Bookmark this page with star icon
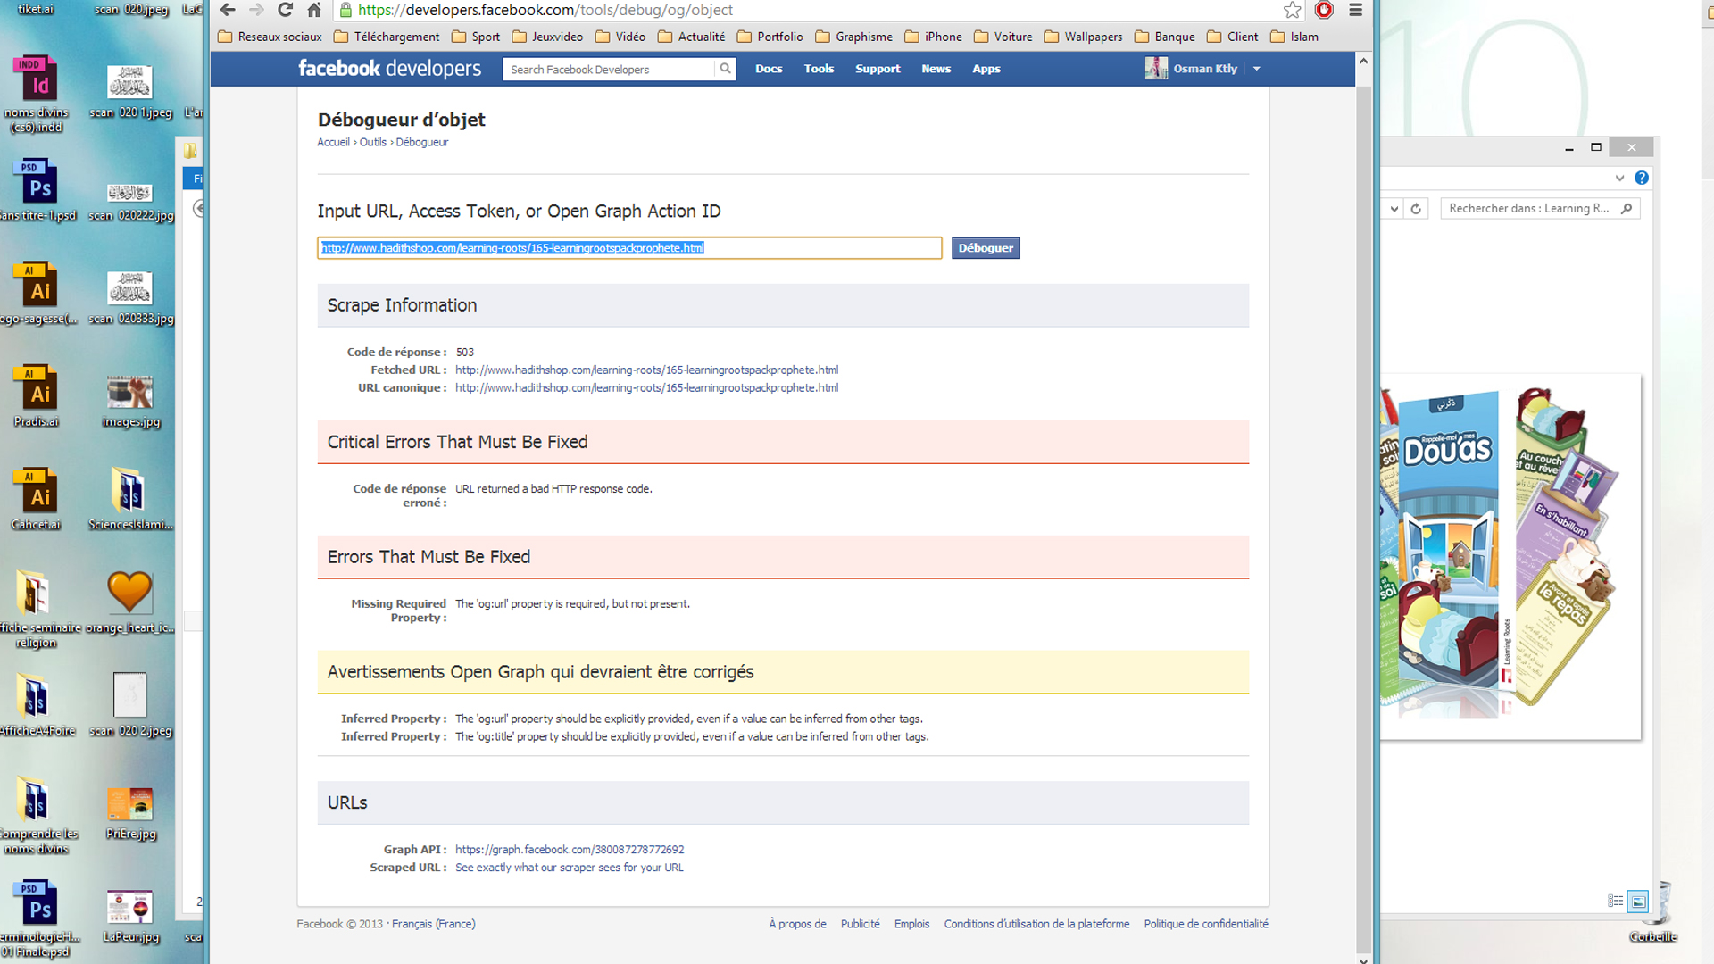The width and height of the screenshot is (1714, 964). click(x=1292, y=10)
